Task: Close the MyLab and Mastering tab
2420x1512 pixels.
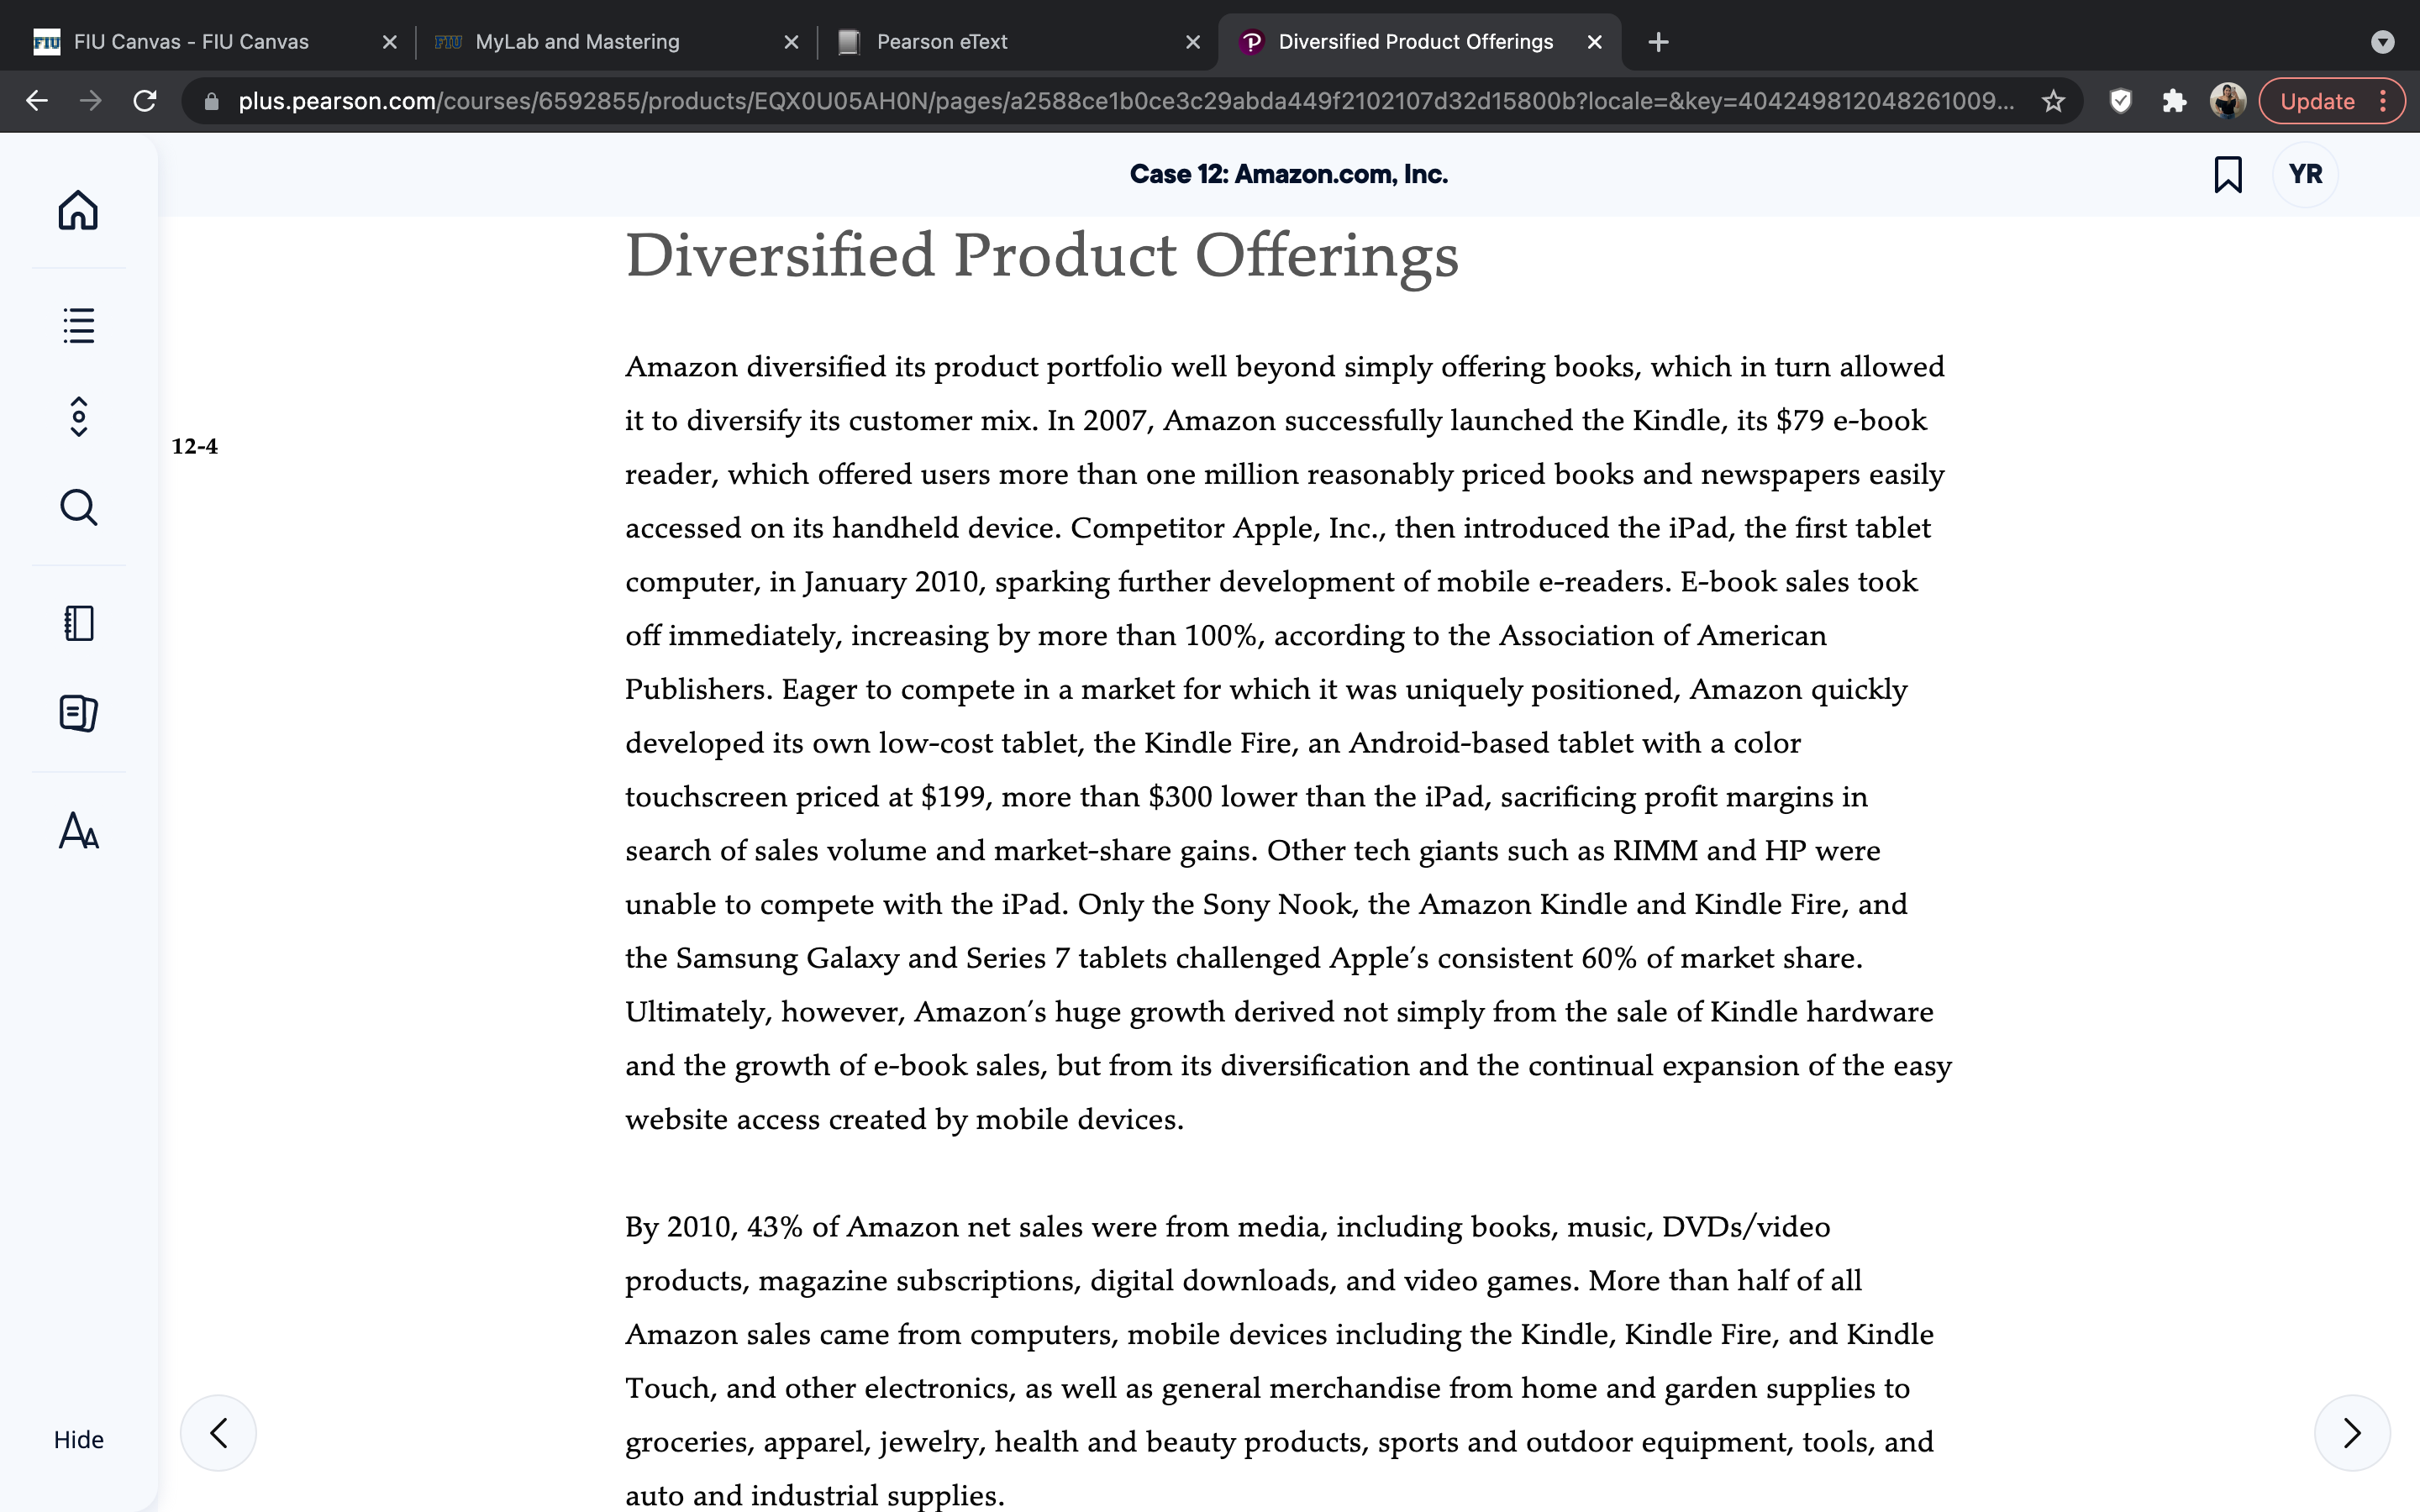Action: (x=791, y=42)
